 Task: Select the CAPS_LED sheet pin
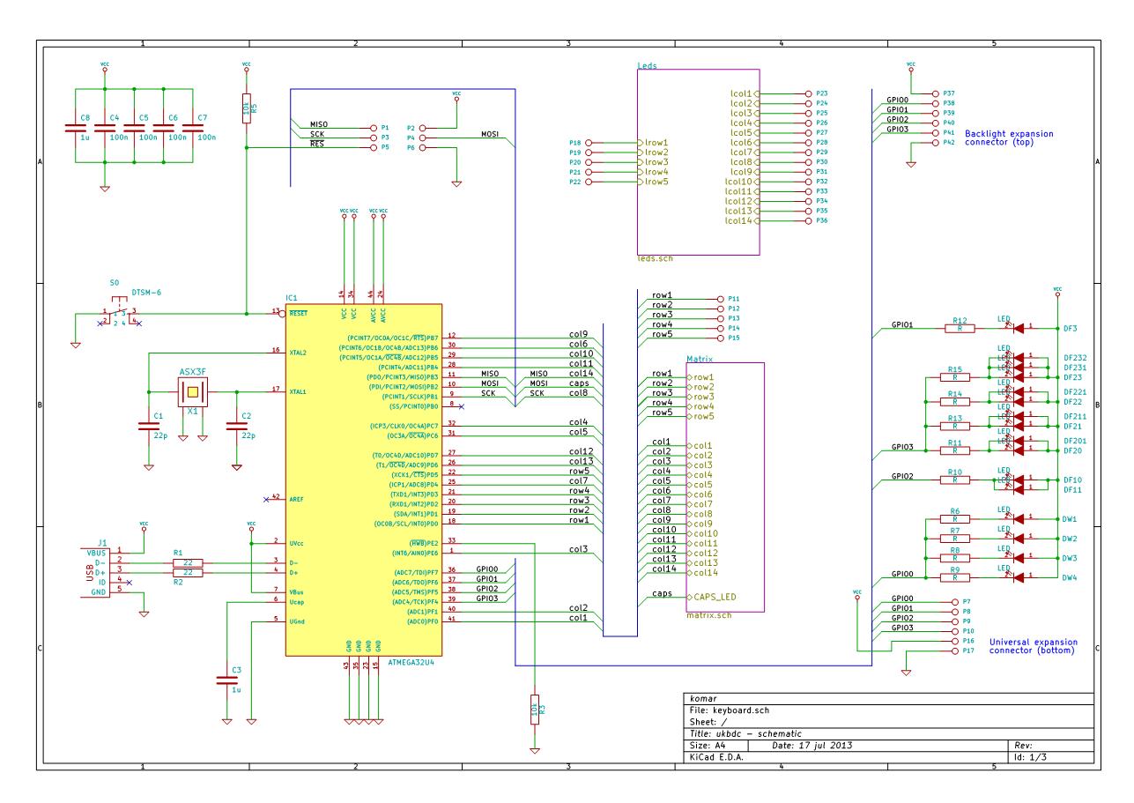pos(711,597)
